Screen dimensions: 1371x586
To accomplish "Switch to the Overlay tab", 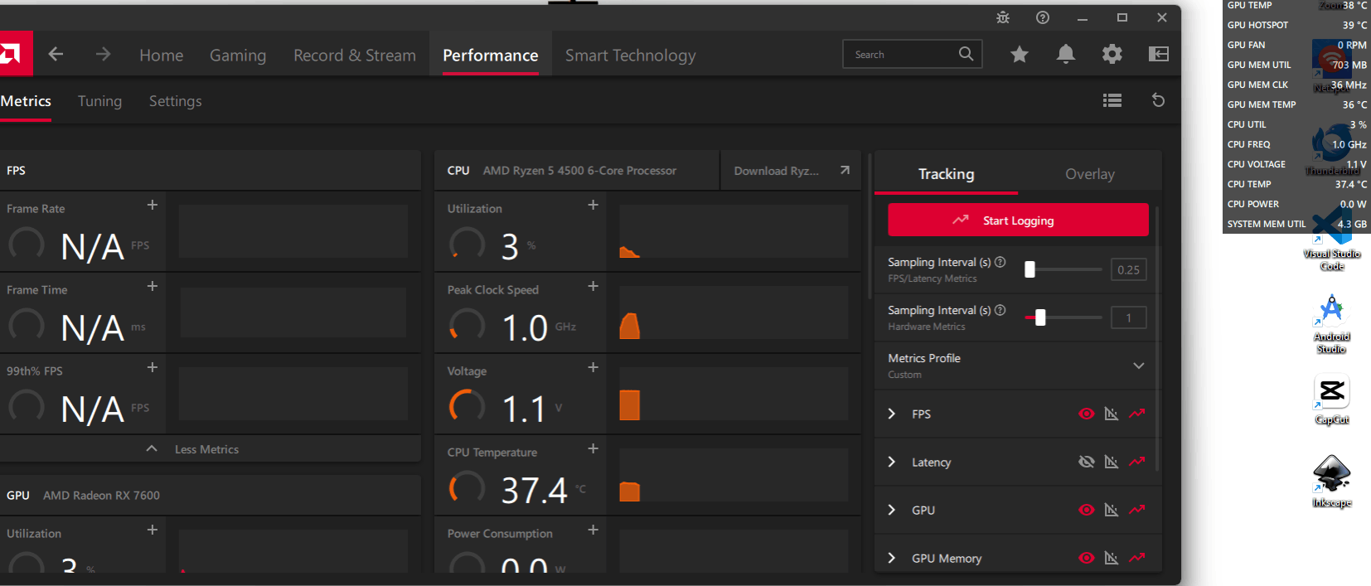I will tap(1090, 174).
